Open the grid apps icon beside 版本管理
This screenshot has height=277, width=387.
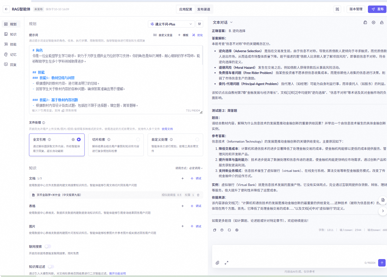tap(337, 9)
